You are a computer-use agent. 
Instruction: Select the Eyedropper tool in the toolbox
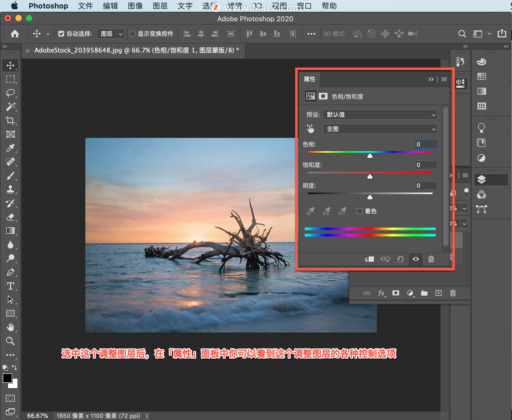tap(10, 148)
